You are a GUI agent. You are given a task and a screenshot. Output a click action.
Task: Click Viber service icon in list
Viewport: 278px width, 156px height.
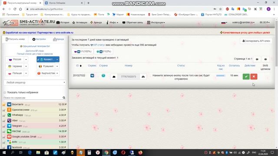point(9,120)
